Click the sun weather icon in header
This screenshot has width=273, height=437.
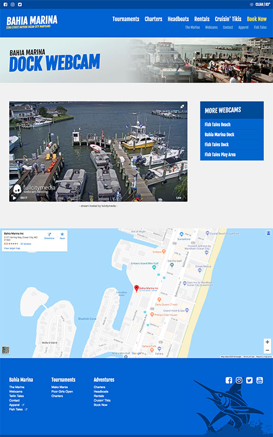[x=252, y=4]
